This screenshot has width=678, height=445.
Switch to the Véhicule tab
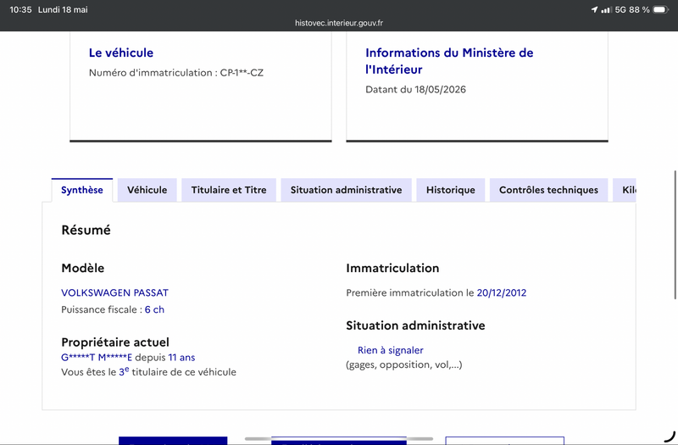tap(147, 190)
